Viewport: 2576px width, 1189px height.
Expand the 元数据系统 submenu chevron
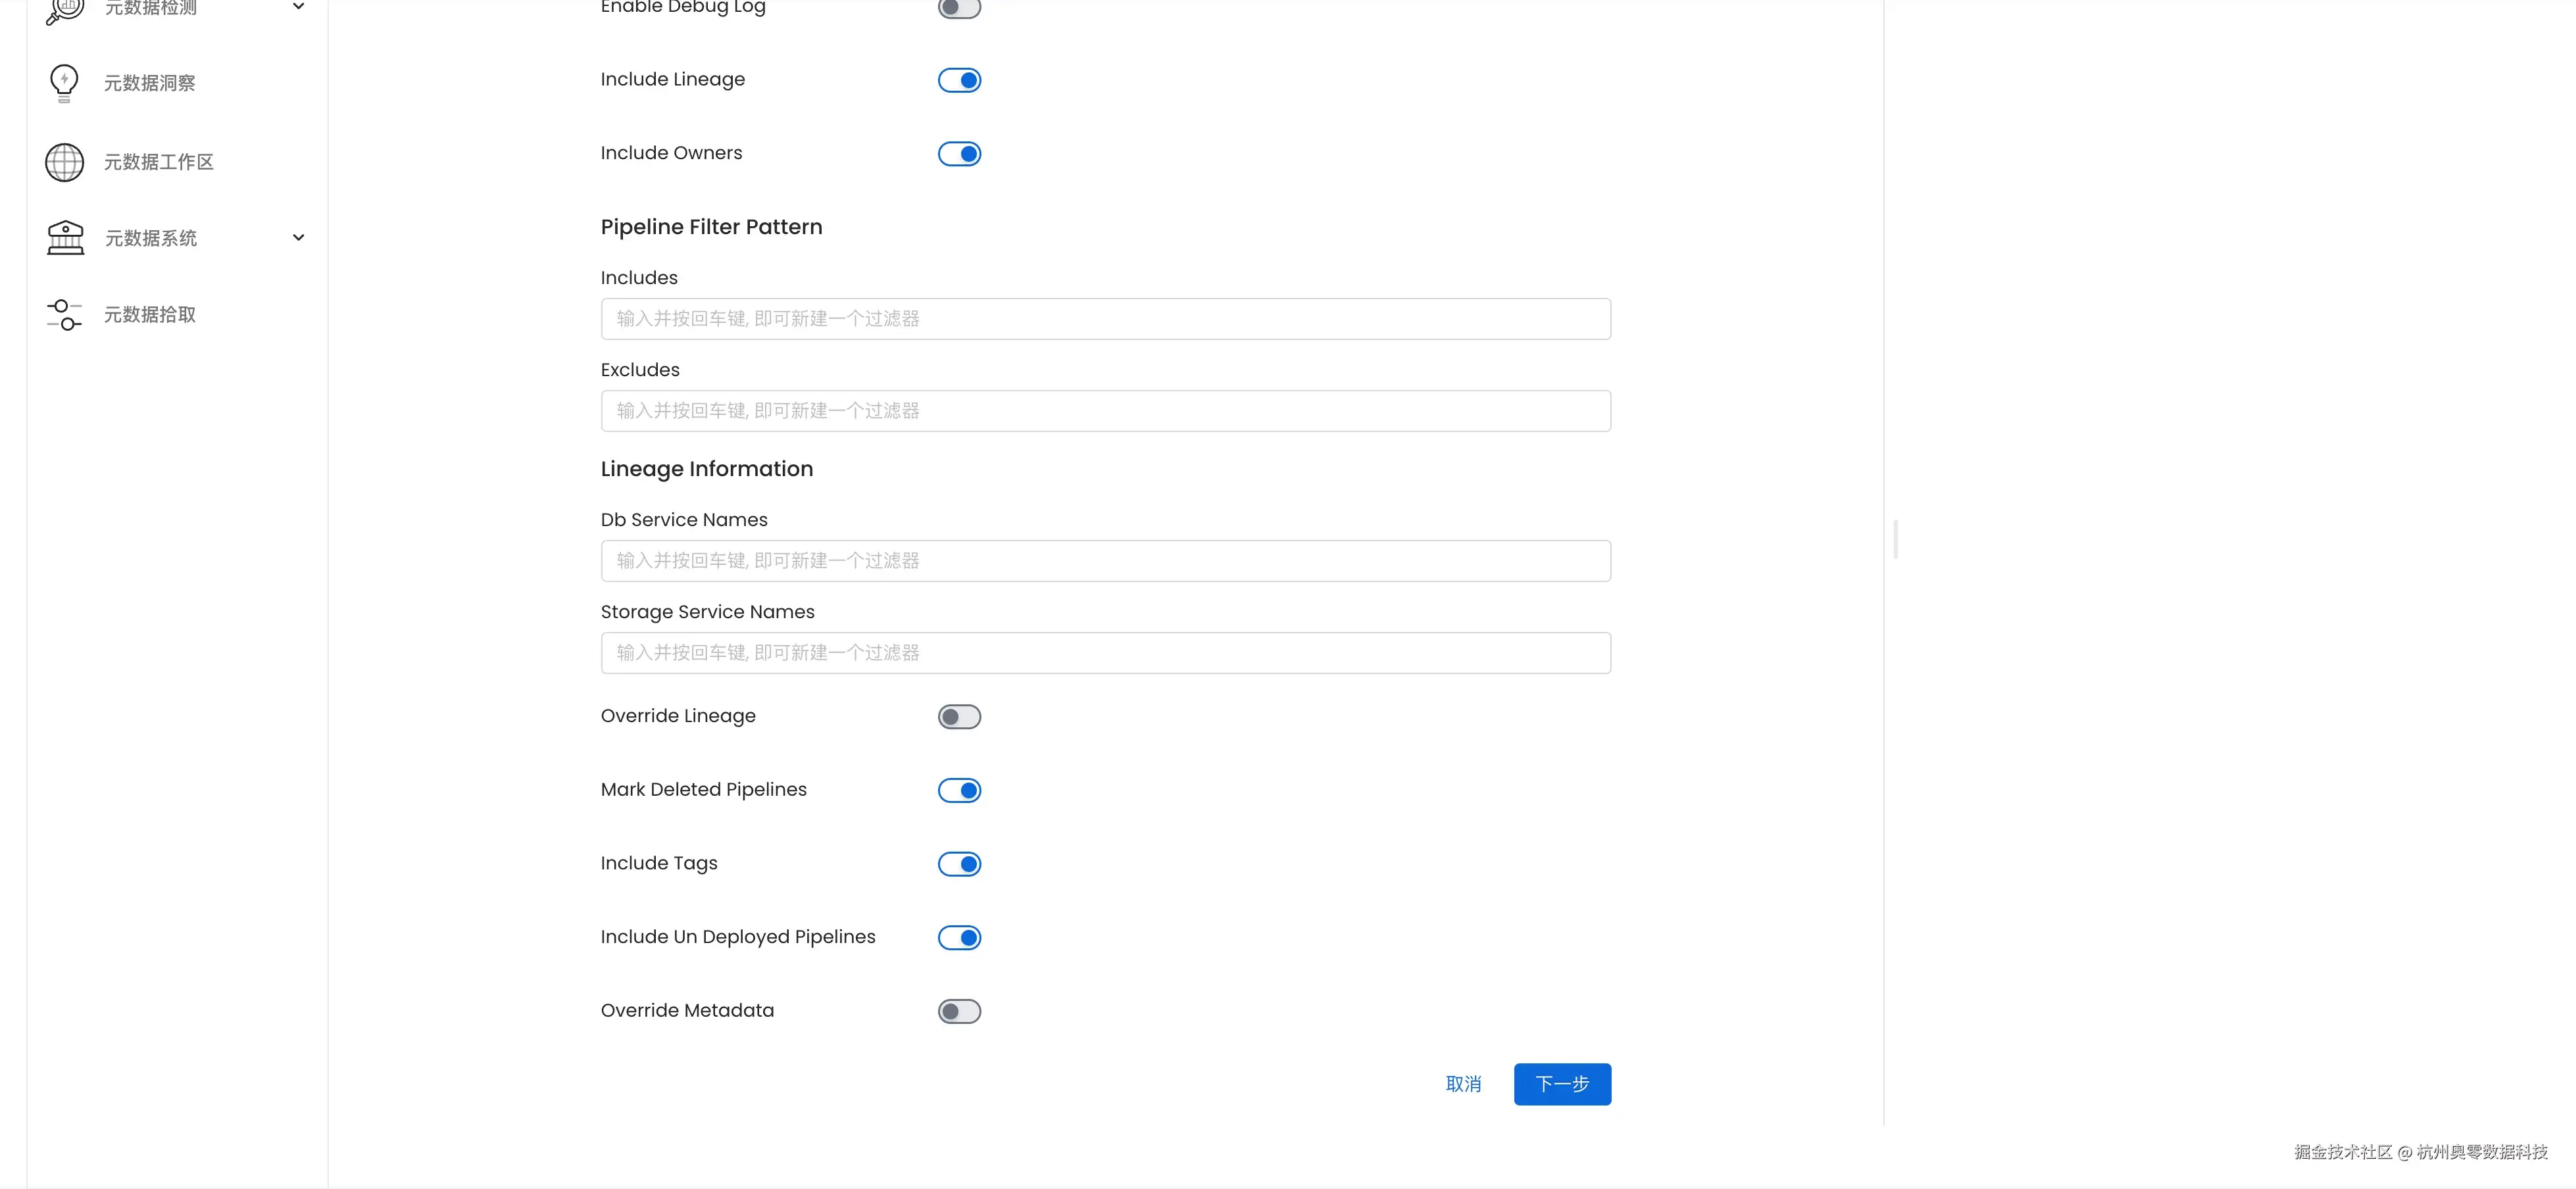pyautogui.click(x=298, y=238)
